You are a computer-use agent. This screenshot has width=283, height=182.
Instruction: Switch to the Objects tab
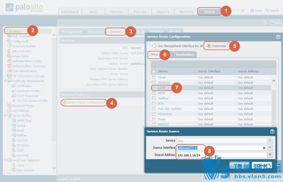click(x=163, y=12)
